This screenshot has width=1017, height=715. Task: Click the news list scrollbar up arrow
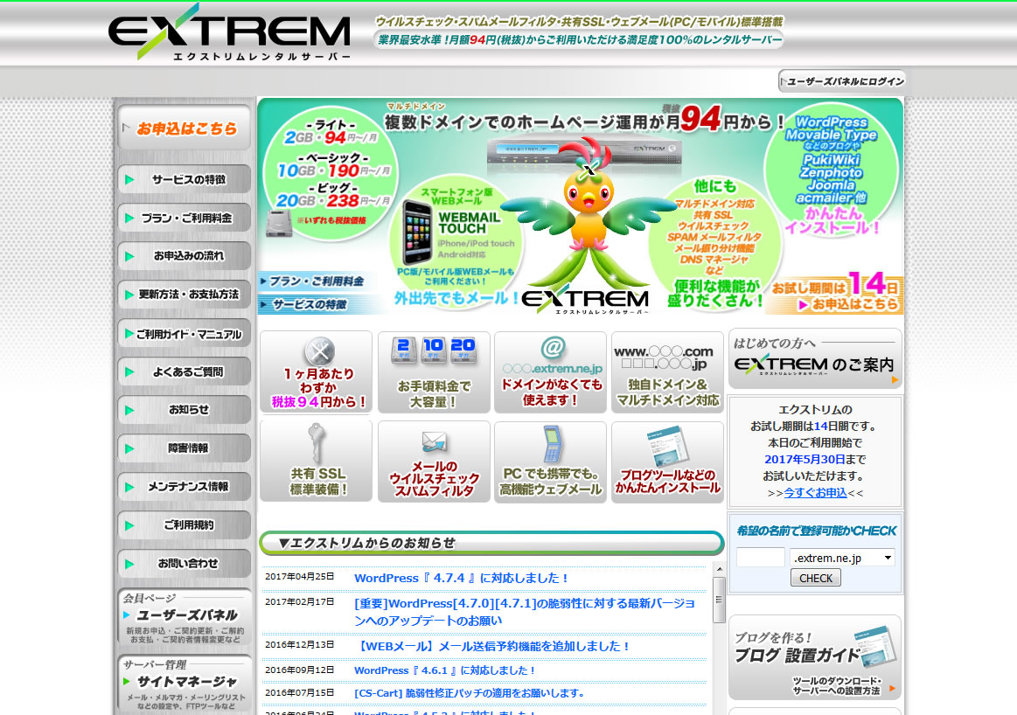[719, 569]
